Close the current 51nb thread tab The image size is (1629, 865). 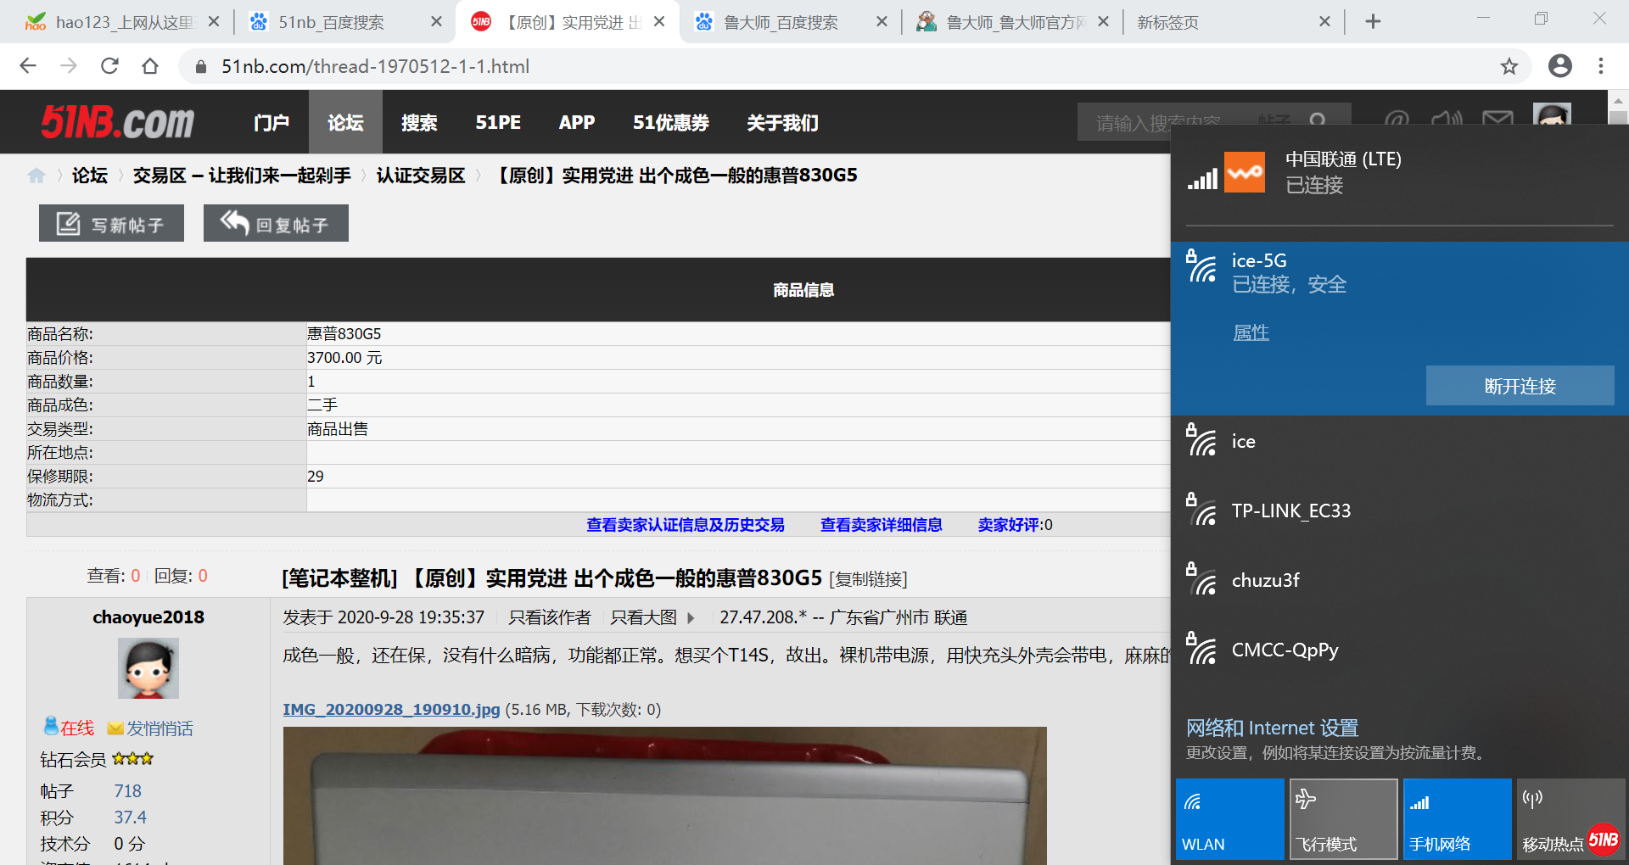[659, 22]
